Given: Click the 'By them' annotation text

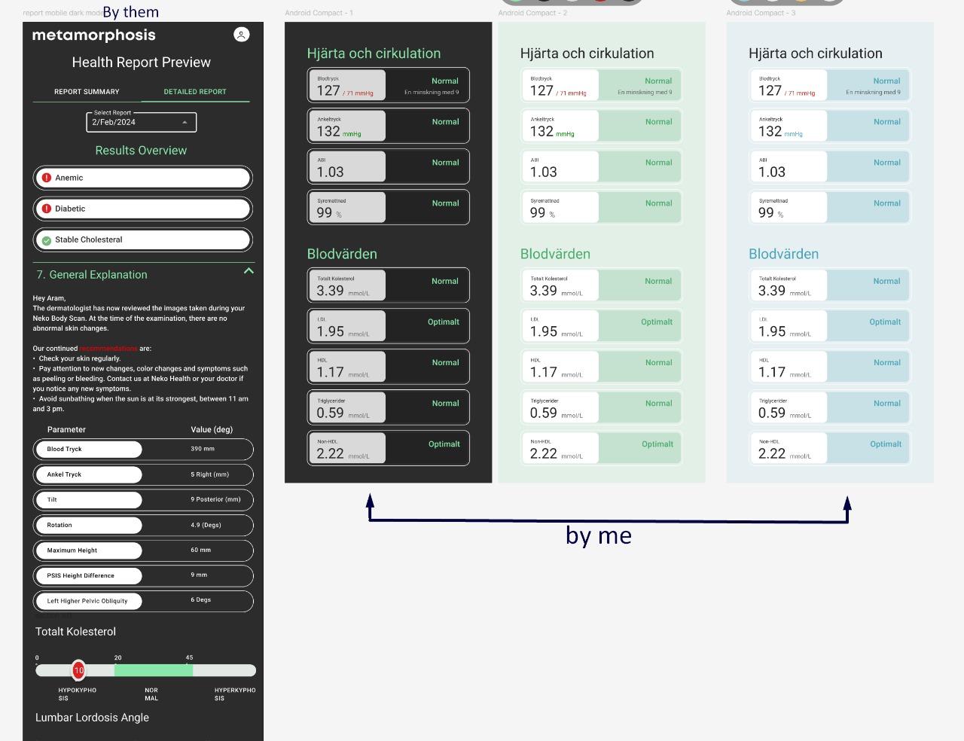Looking at the screenshot, I should pos(130,12).
